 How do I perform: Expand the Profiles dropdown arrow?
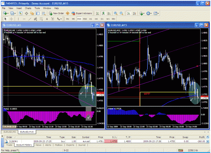pyautogui.click(x=15, y=13)
